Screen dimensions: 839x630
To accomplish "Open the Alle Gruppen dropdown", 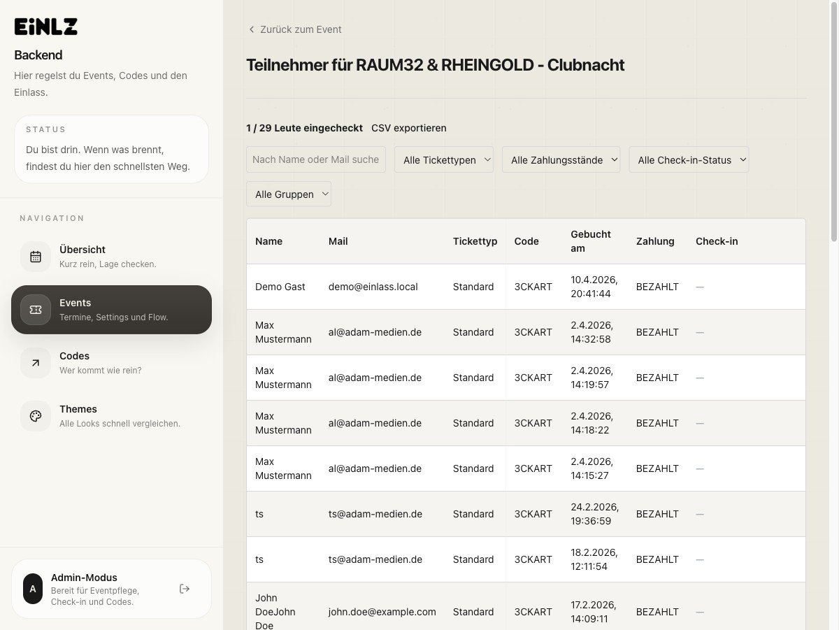I will coord(289,194).
